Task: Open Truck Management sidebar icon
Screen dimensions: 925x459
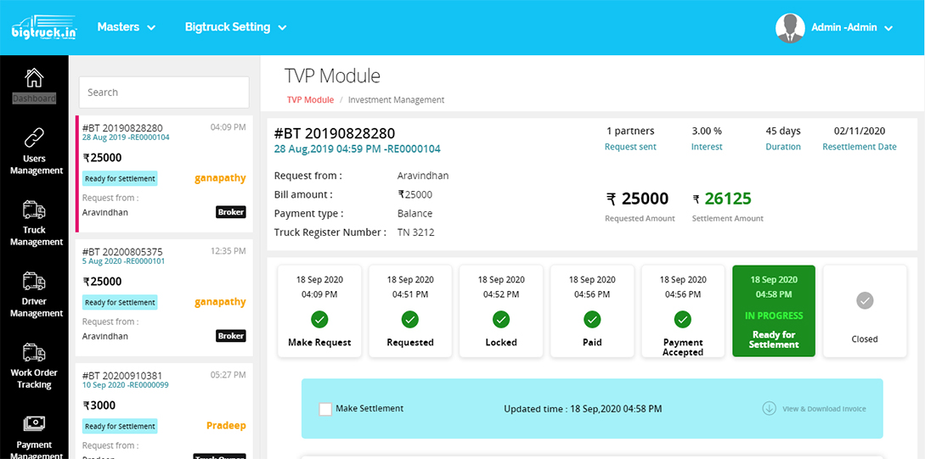Action: [35, 210]
